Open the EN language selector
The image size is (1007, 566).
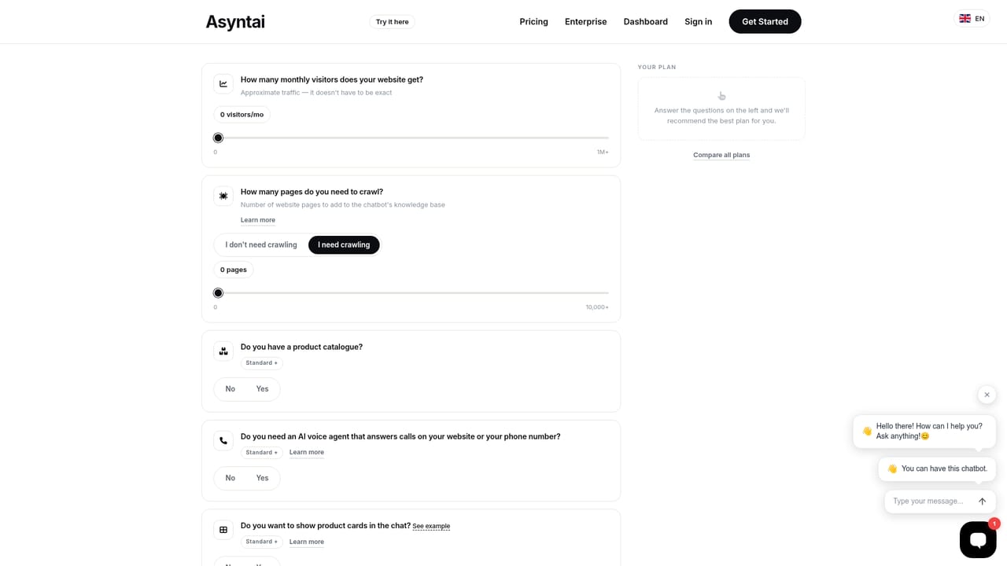coord(972,19)
